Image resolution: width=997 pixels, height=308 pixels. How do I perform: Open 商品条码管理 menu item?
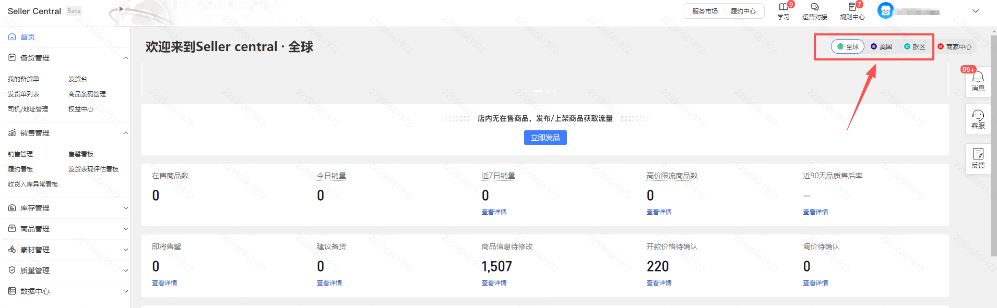[87, 94]
